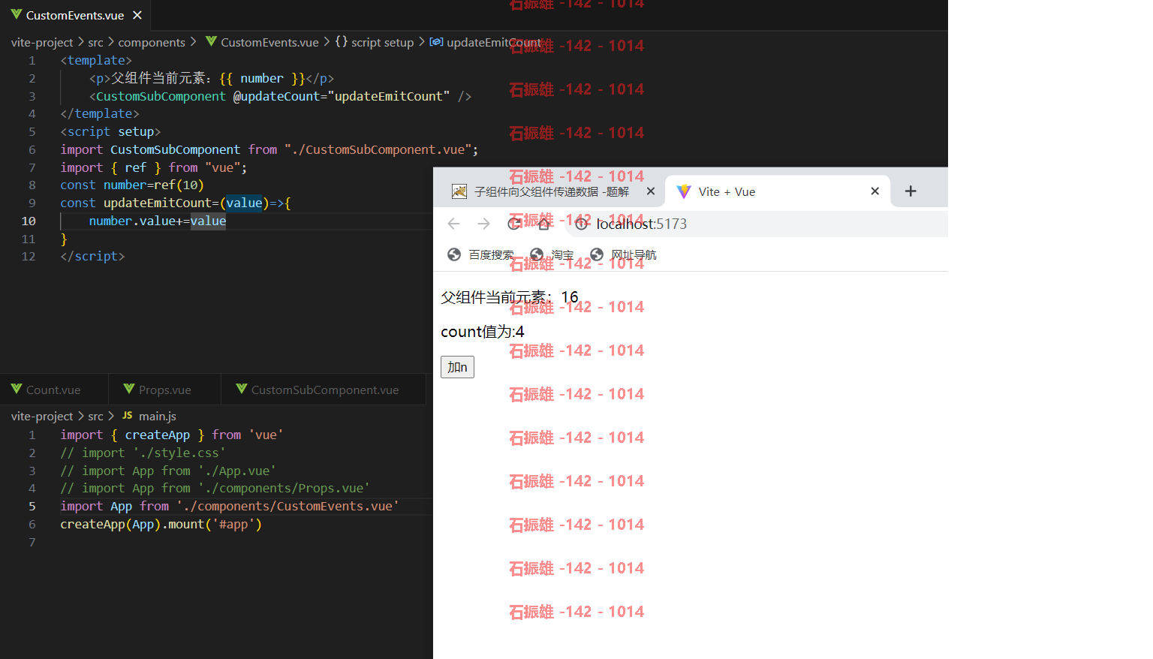This screenshot has width=1153, height=659.
Task: Close the CustomEvents.vue editor tab
Action: (137, 15)
